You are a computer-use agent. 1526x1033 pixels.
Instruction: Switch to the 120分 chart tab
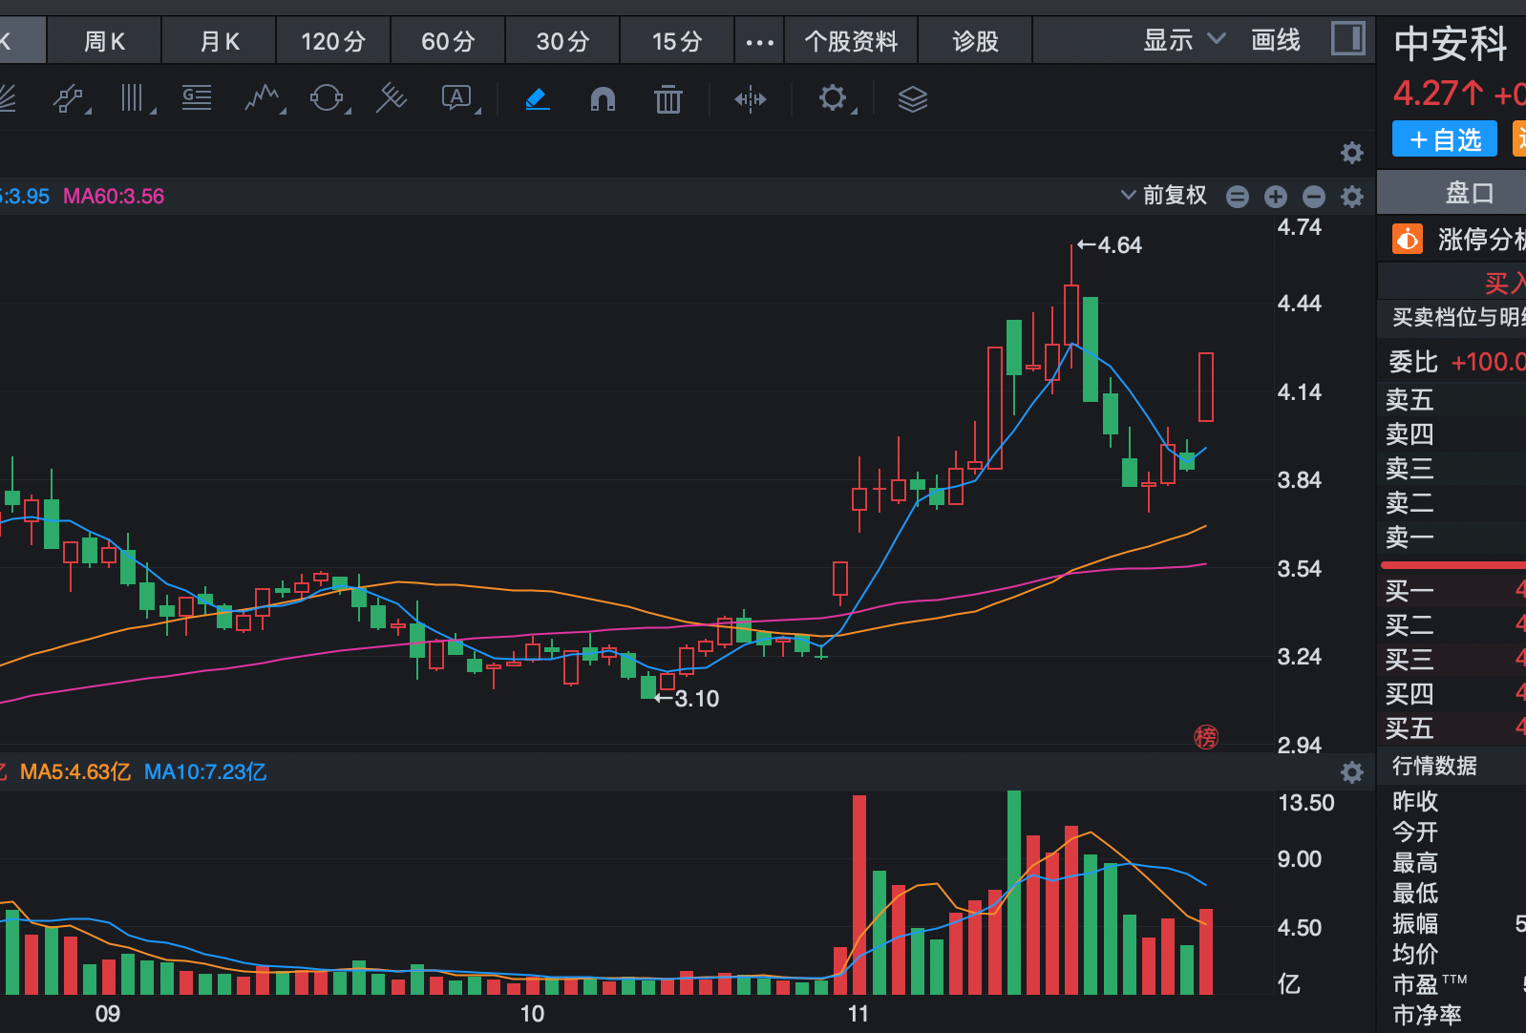pyautogui.click(x=333, y=41)
